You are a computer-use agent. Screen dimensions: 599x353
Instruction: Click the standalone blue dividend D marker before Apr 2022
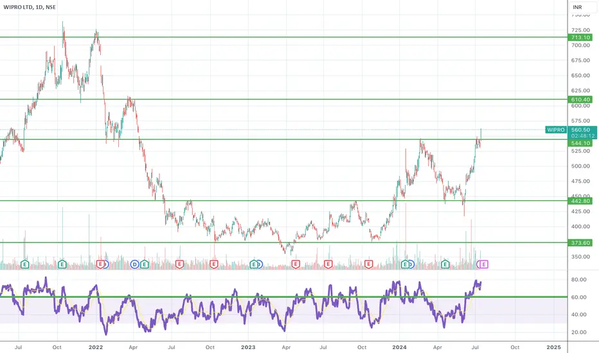134,264
